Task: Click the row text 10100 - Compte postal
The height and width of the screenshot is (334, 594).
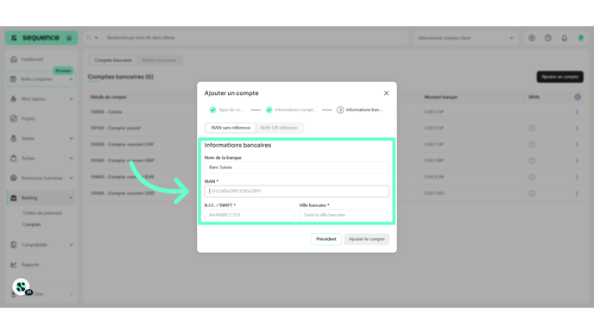Action: click(x=115, y=128)
